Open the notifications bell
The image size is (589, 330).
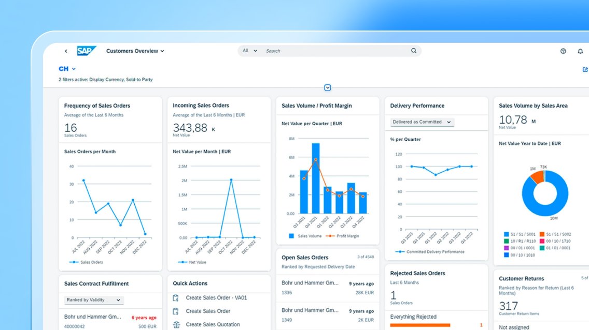tap(580, 51)
